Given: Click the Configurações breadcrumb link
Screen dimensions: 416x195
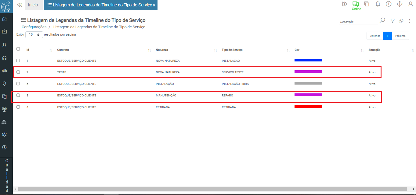Looking at the screenshot, I should click(34, 27).
